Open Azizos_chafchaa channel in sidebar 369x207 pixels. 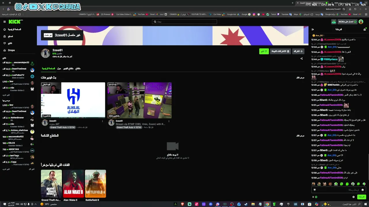(18, 131)
